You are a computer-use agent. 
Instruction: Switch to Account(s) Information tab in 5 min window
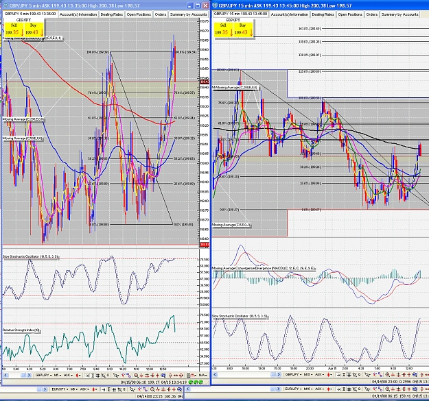[x=78, y=14]
